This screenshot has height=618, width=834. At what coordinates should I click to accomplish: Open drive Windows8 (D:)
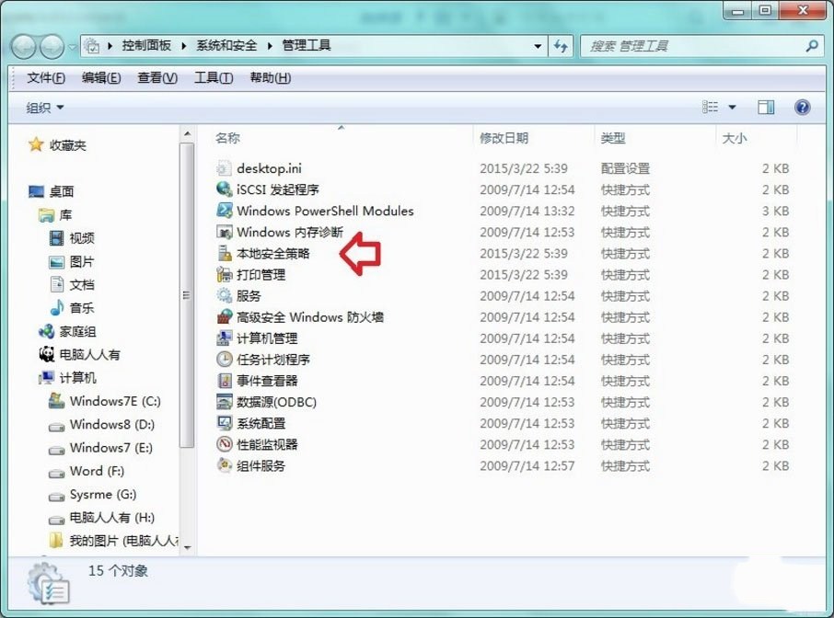click(x=101, y=425)
